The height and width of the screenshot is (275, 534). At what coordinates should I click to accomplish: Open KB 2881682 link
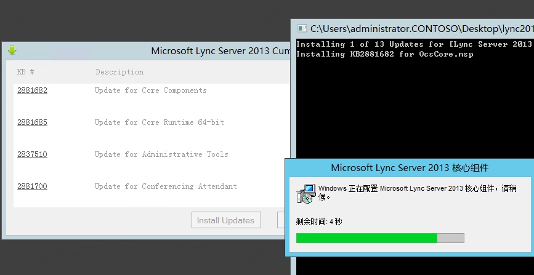coord(32,90)
